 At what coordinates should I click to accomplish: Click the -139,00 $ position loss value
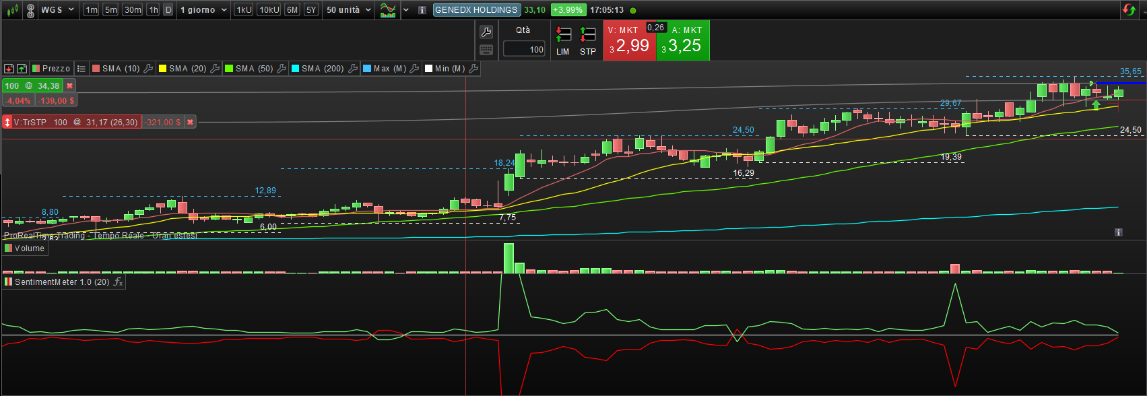click(57, 101)
